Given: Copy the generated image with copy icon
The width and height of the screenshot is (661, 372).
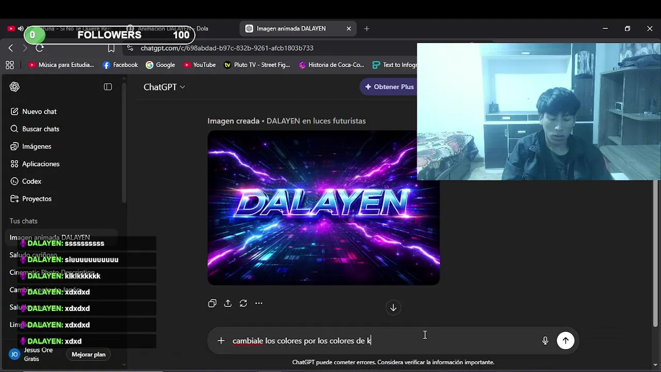Looking at the screenshot, I should click(x=212, y=303).
